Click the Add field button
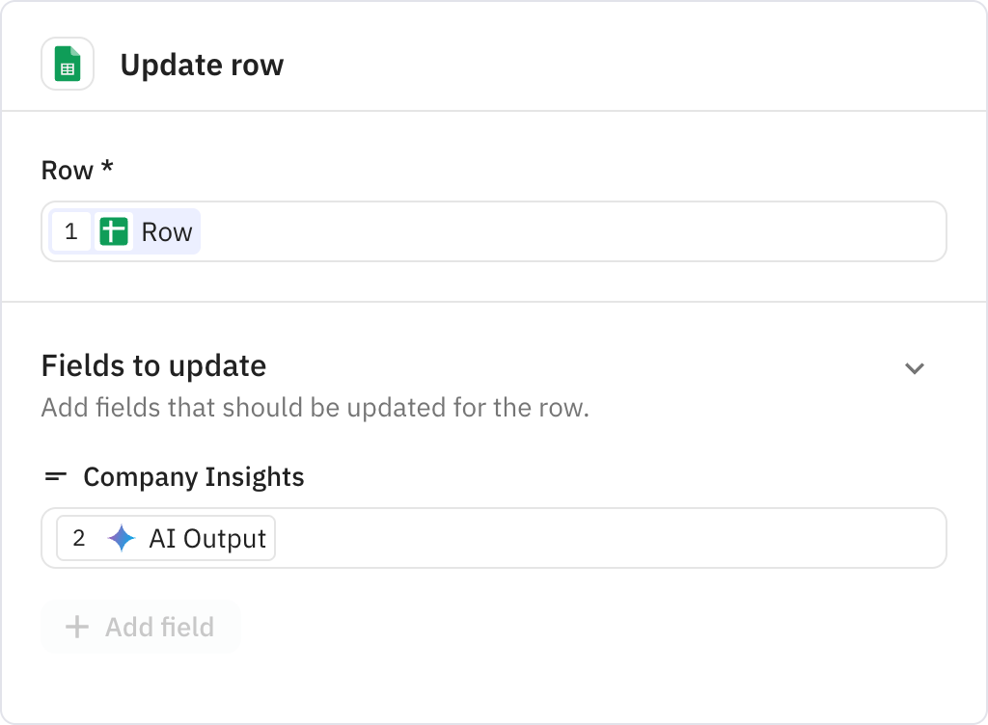This screenshot has height=725, width=988. click(141, 627)
